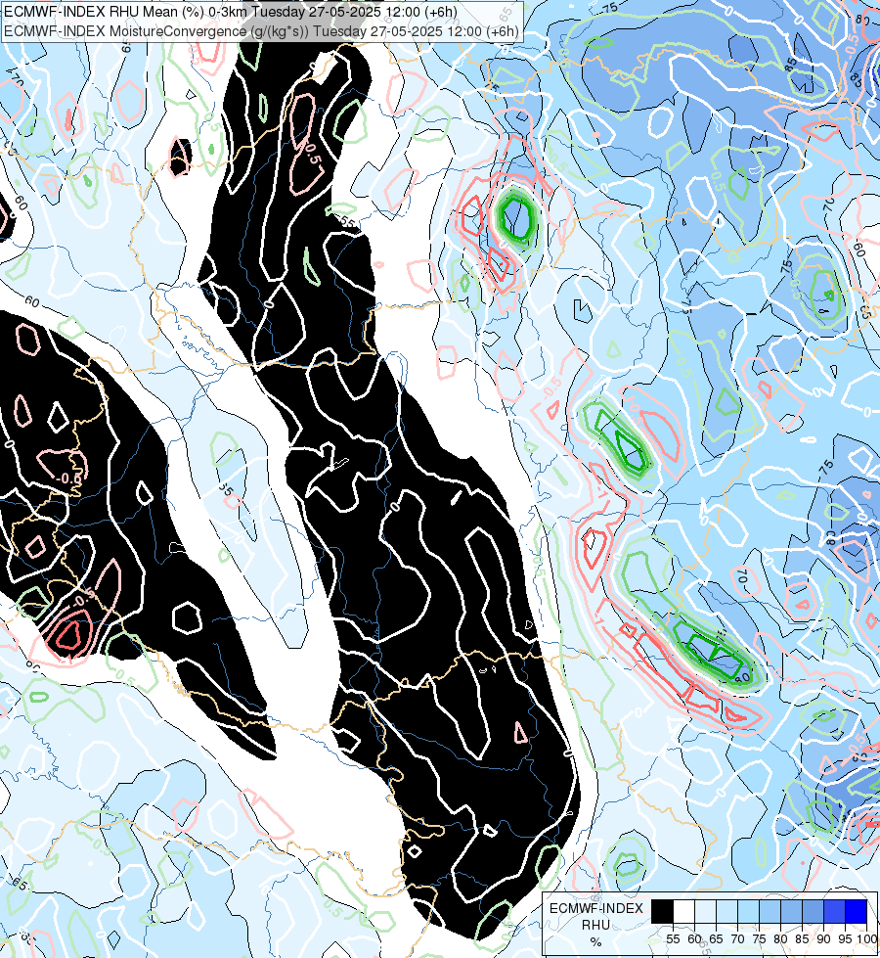This screenshot has width=880, height=958.
Task: Click the RHU label in the legend
Action: (x=596, y=925)
